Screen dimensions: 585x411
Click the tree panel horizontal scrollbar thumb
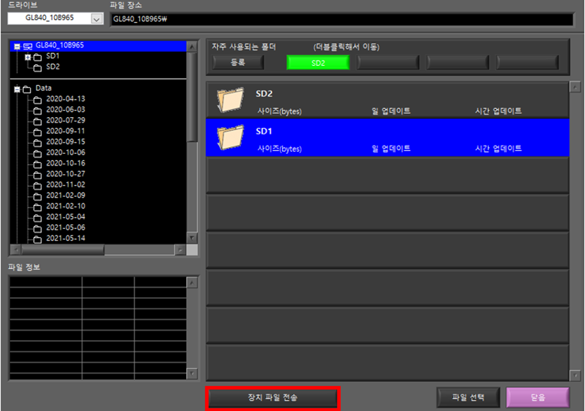pyautogui.click(x=63, y=250)
